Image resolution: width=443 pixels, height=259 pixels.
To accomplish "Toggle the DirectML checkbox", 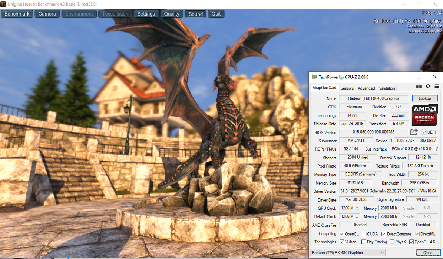I will pos(417,234).
